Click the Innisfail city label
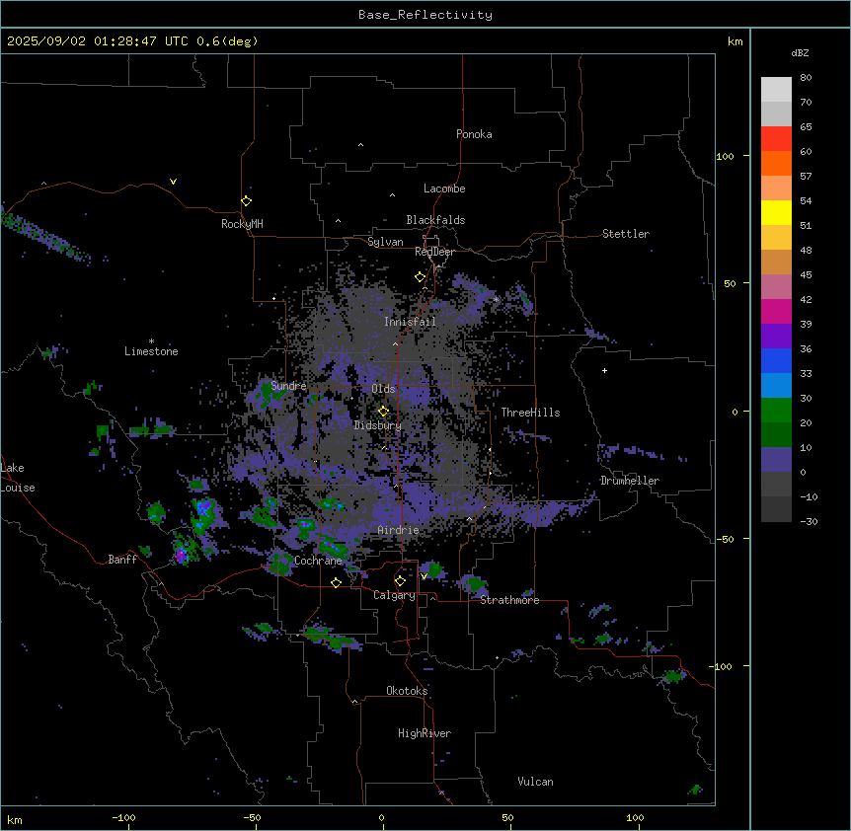 410,322
